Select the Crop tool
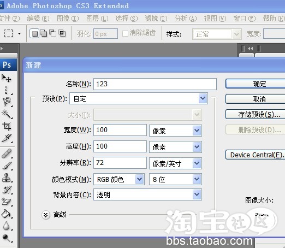The height and width of the screenshot is (248, 285). pos(7,126)
